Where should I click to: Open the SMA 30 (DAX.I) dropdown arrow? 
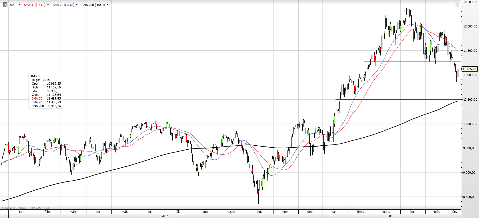tap(48, 5)
